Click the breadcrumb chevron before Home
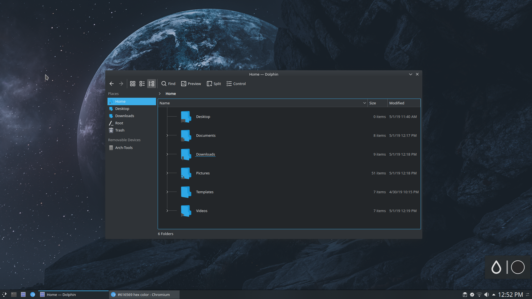Screen dimensions: 532x299 (x=160, y=94)
